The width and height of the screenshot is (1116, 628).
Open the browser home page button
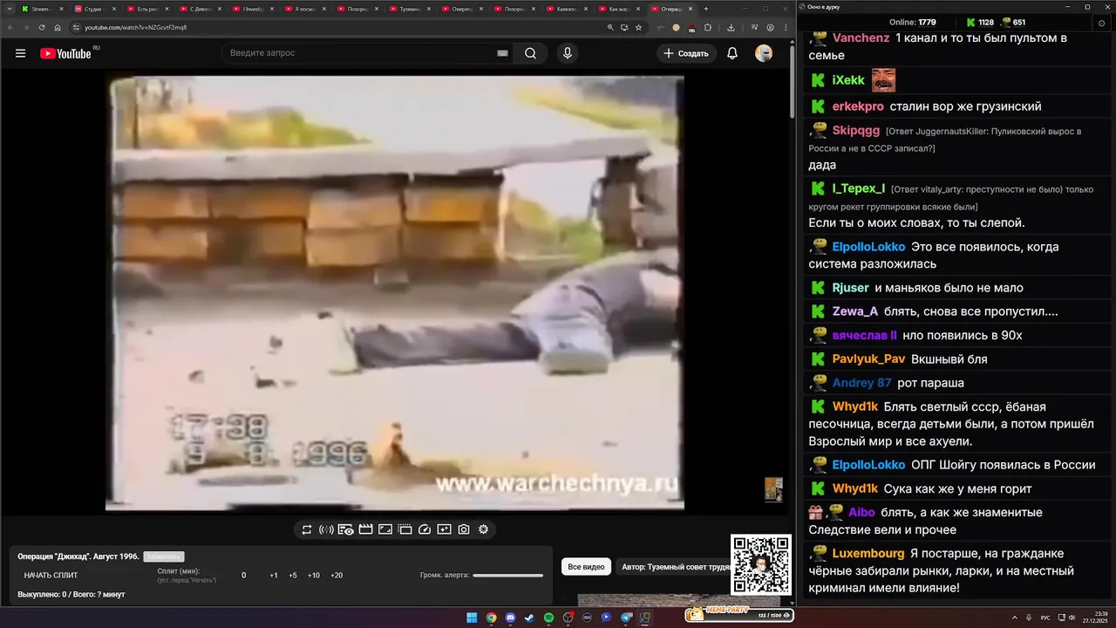[x=58, y=27]
